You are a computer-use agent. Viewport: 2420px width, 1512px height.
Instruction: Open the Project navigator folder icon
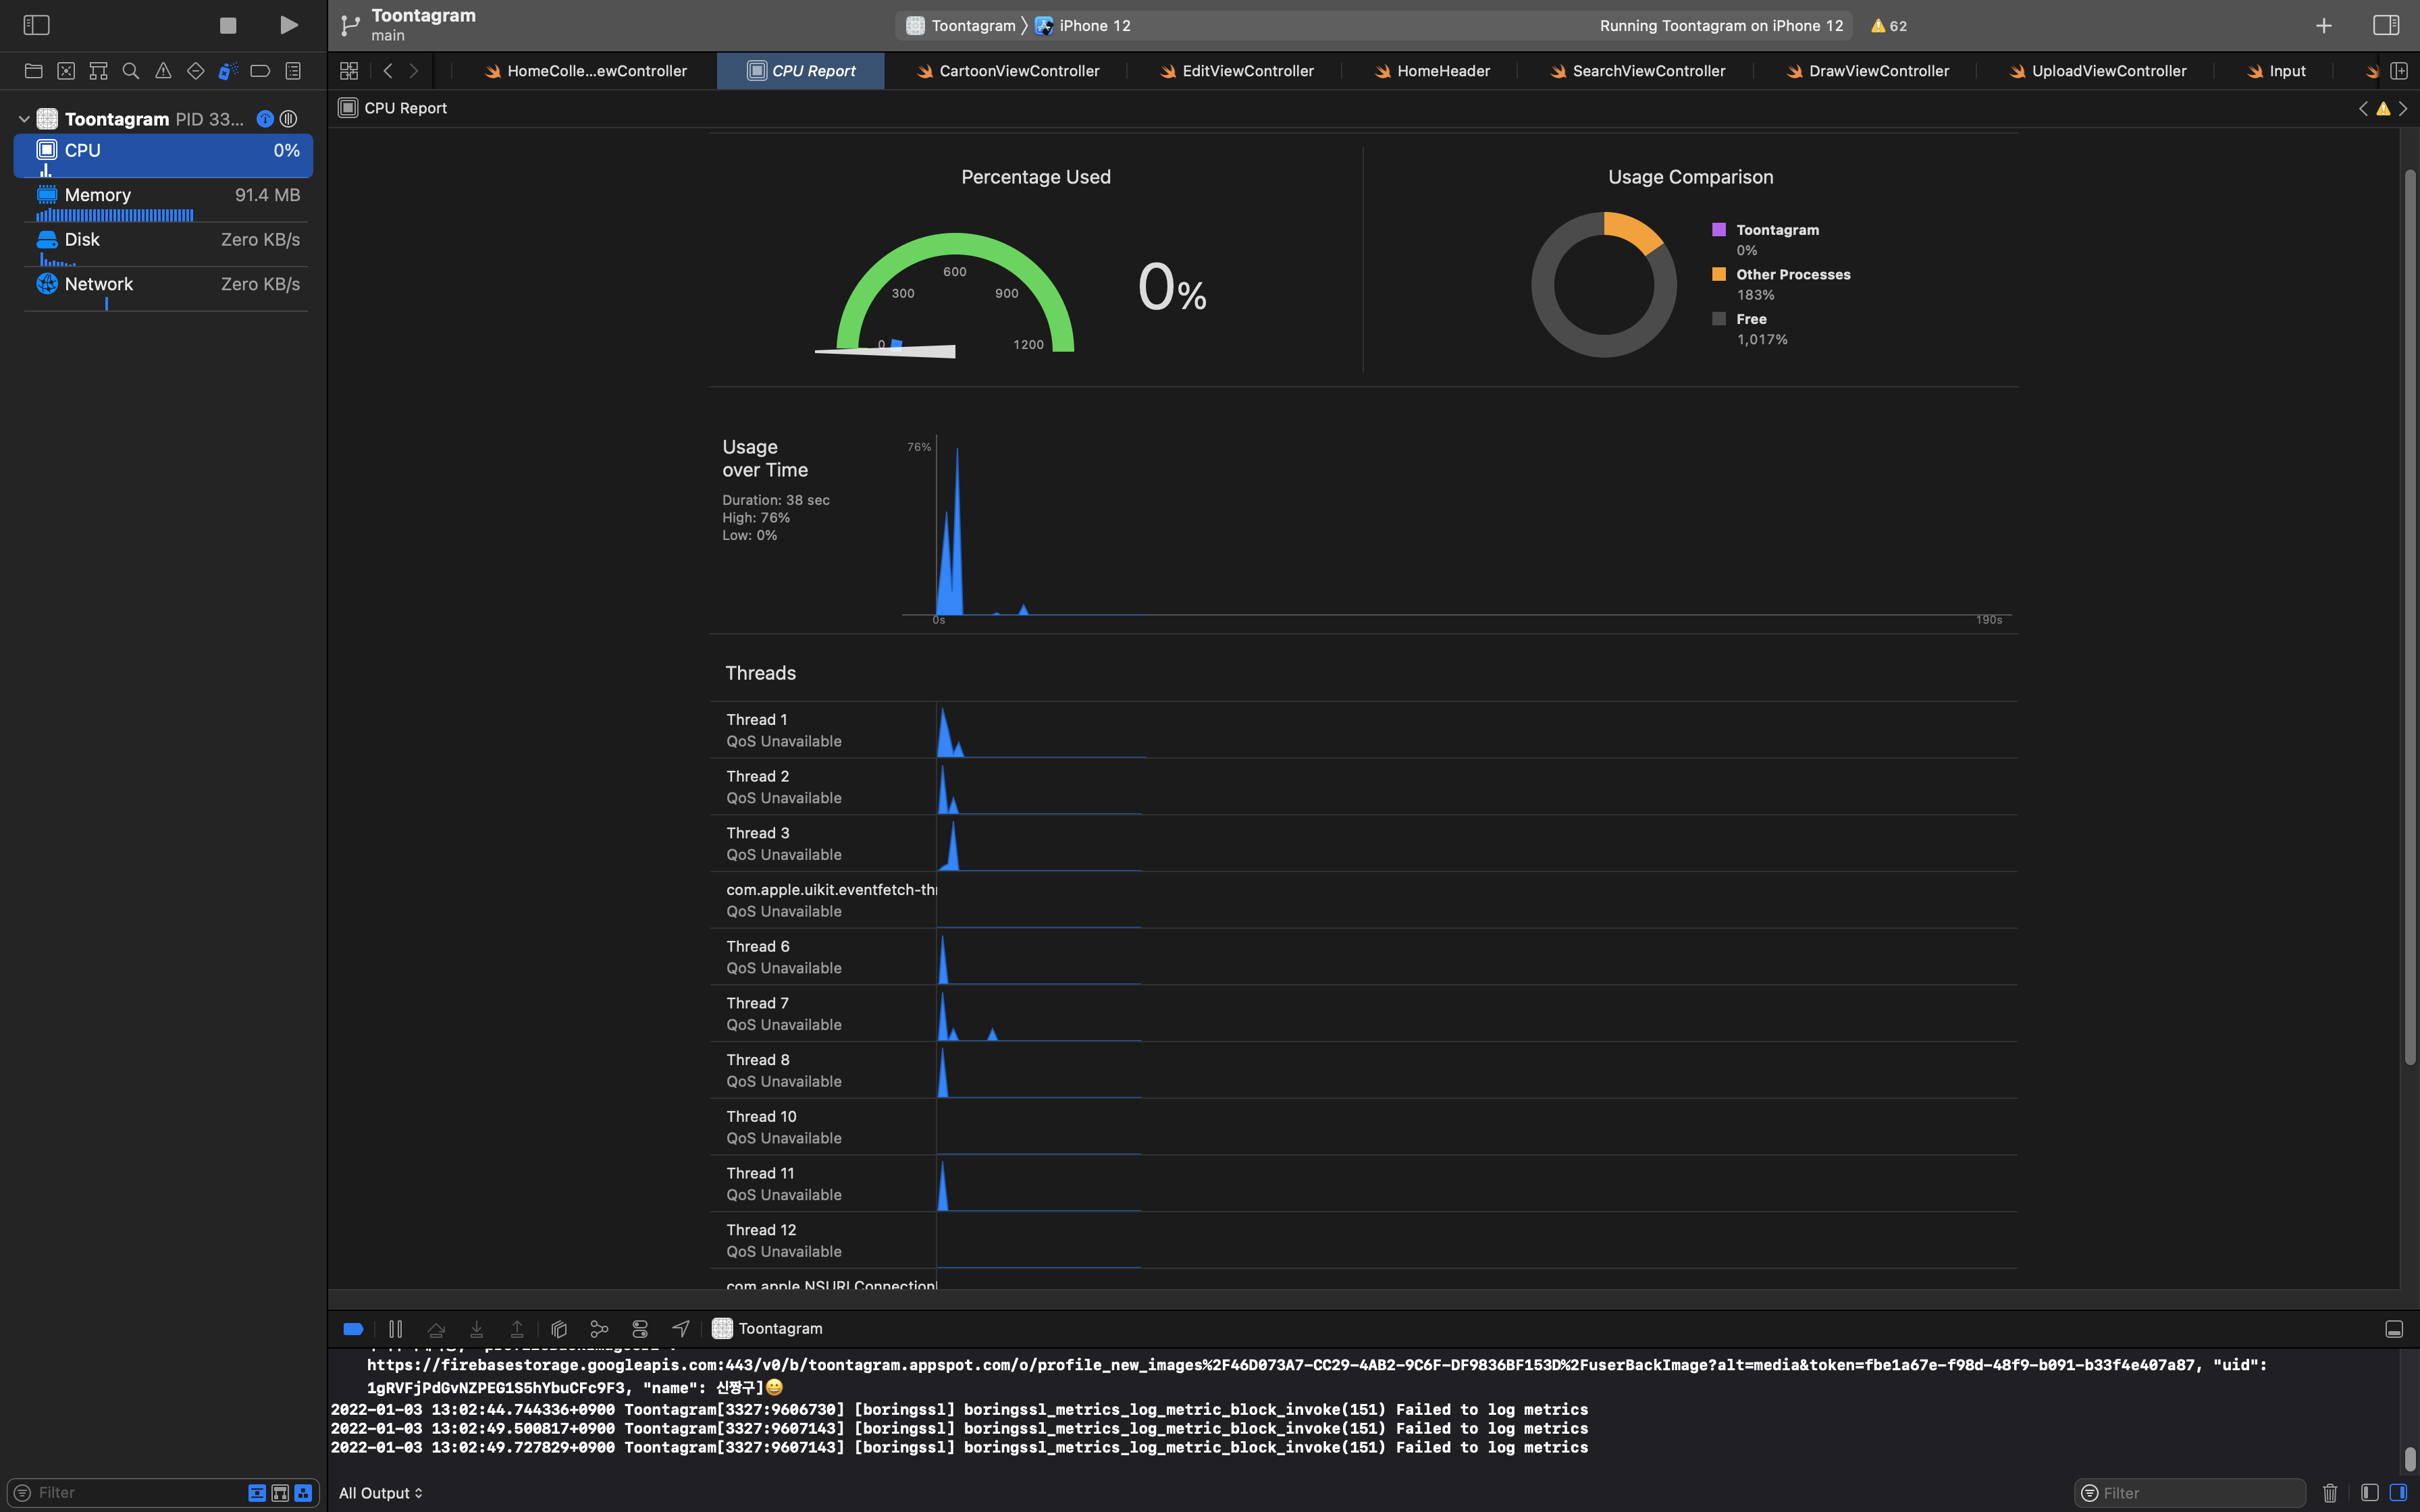pyautogui.click(x=33, y=71)
